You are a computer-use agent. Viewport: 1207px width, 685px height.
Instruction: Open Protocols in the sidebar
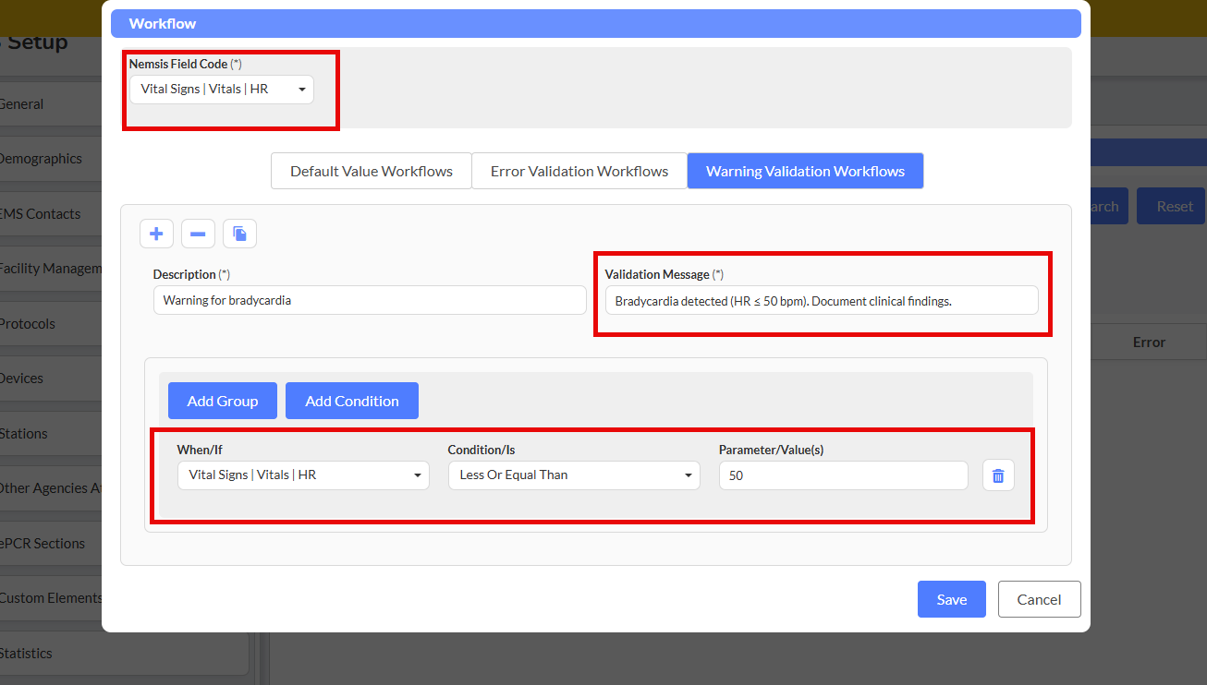click(28, 324)
